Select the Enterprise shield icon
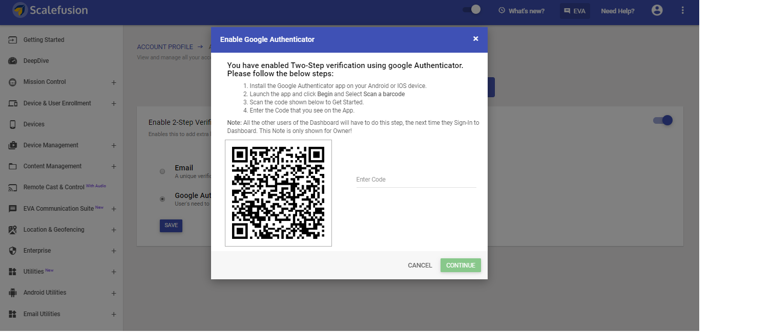Screen dimensions: 773x333 coord(13,251)
